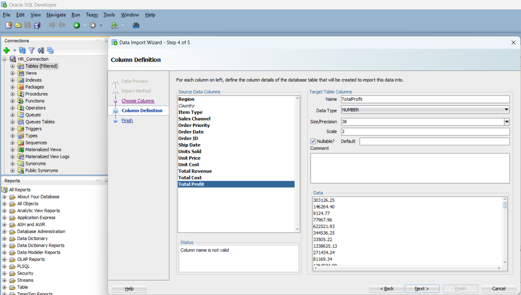This screenshot has height=295, width=521.
Task: Expand the Synonyms tree node
Action: coord(12,163)
